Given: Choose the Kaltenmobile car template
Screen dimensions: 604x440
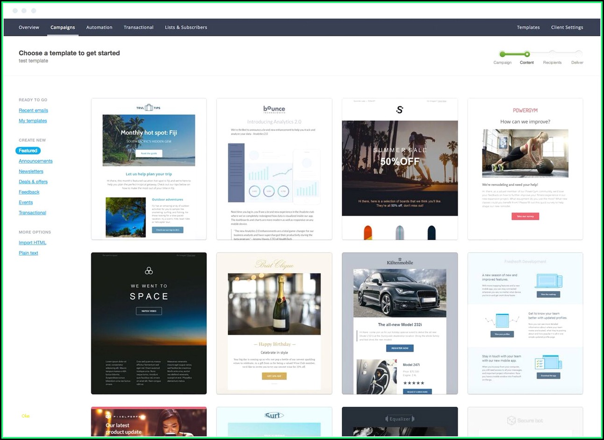Looking at the screenshot, I should click(400, 323).
